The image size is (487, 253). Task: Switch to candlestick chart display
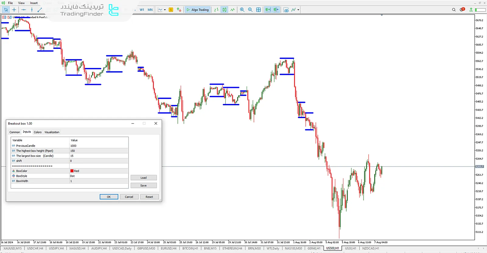point(224,10)
